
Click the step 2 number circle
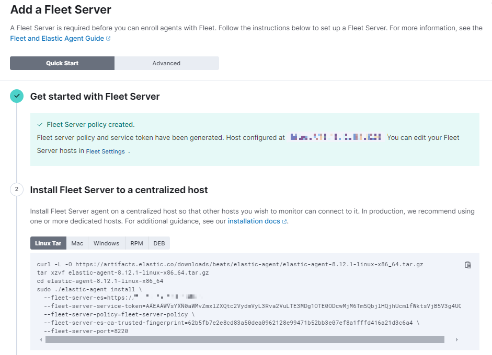(x=17, y=190)
